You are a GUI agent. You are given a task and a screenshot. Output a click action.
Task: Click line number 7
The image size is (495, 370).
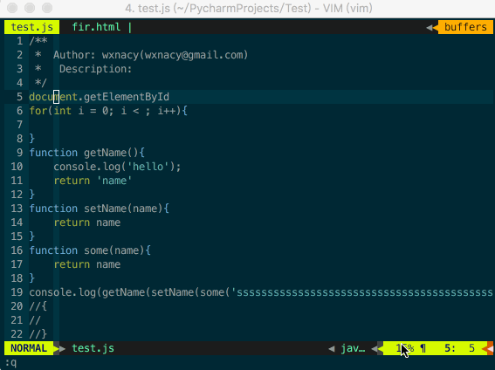pyautogui.click(x=19, y=125)
